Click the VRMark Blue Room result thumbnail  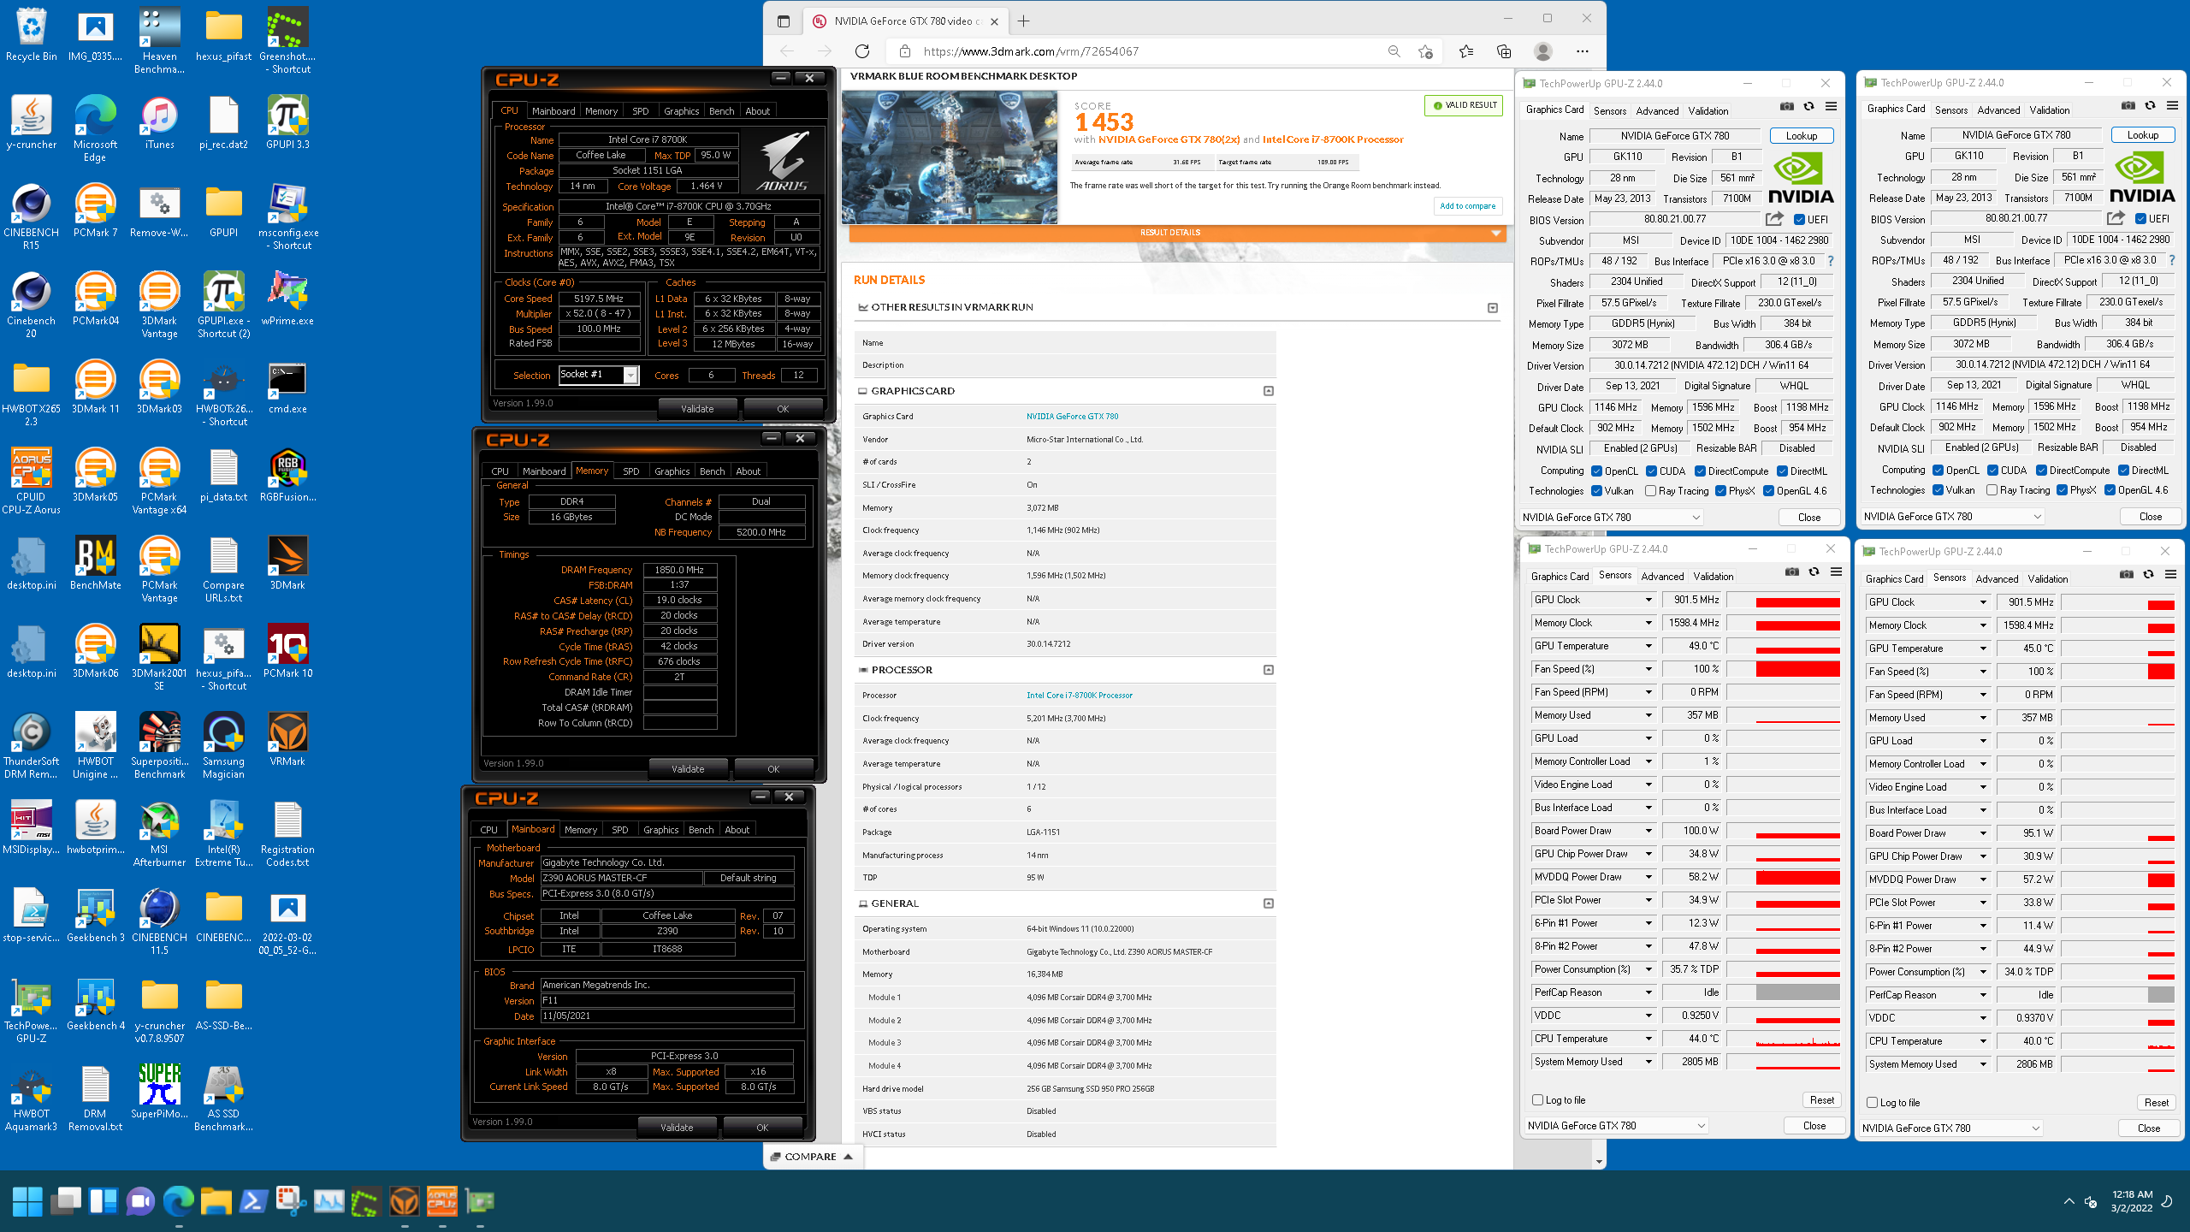coord(950,157)
